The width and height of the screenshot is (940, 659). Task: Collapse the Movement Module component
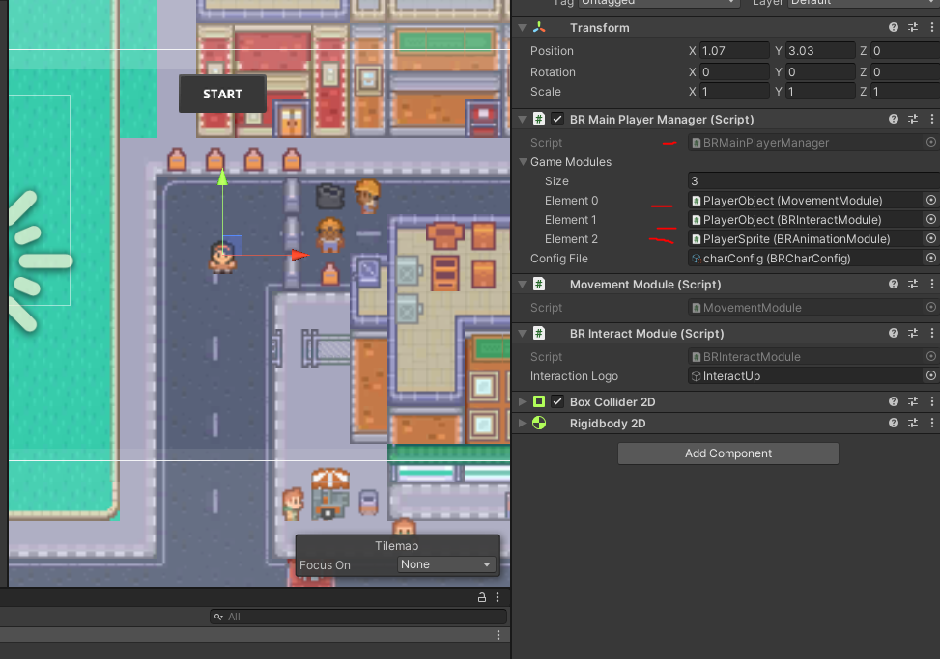coord(522,285)
